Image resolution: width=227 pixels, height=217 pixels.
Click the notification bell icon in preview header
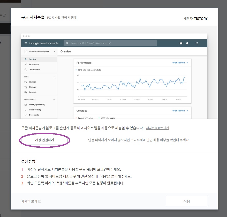pos(187,43)
